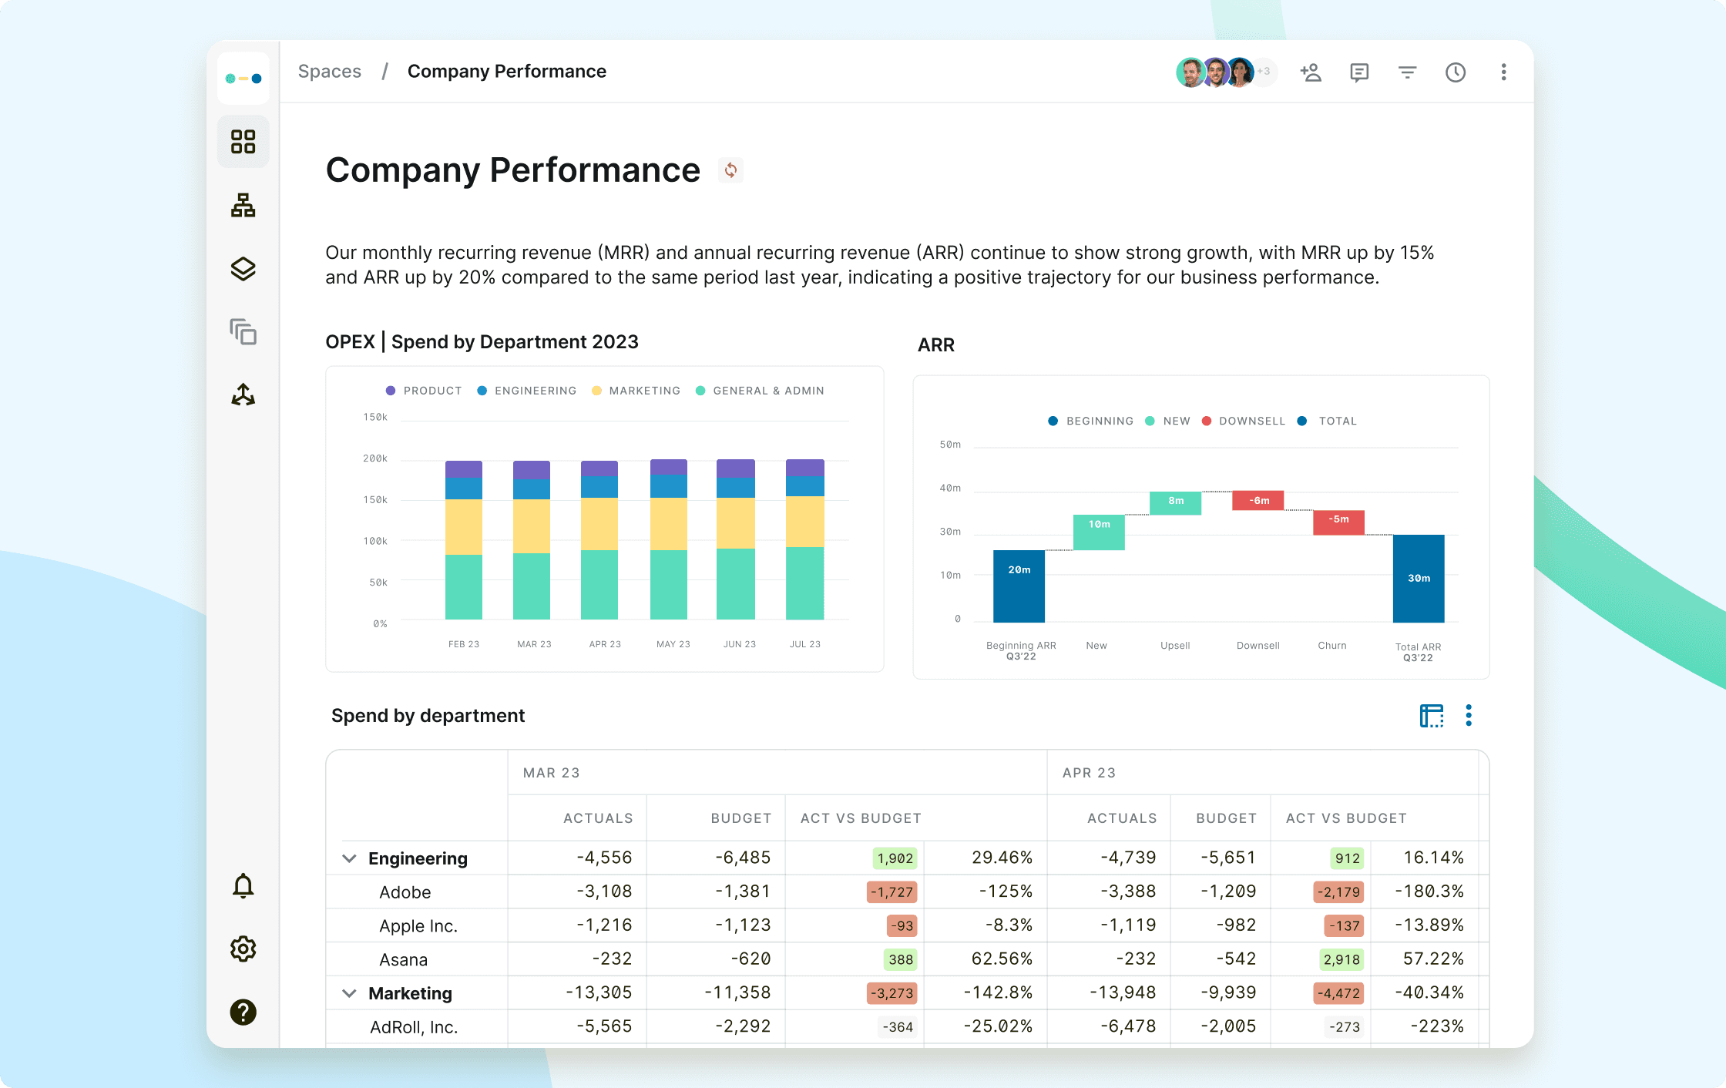1726x1088 pixels.
Task: Click the green 1,902 variance badge
Action: tap(895, 858)
